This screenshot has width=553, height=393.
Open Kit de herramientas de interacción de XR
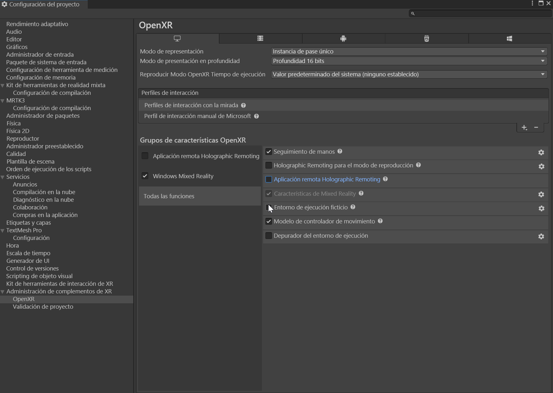pos(59,284)
